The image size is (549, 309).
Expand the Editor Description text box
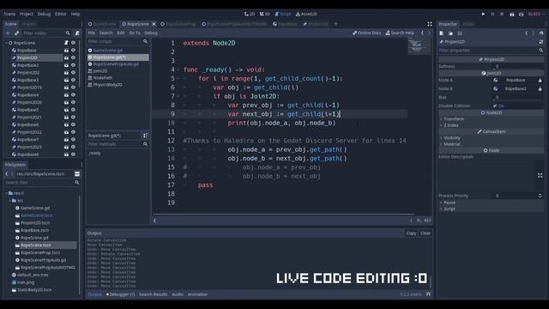(540, 175)
